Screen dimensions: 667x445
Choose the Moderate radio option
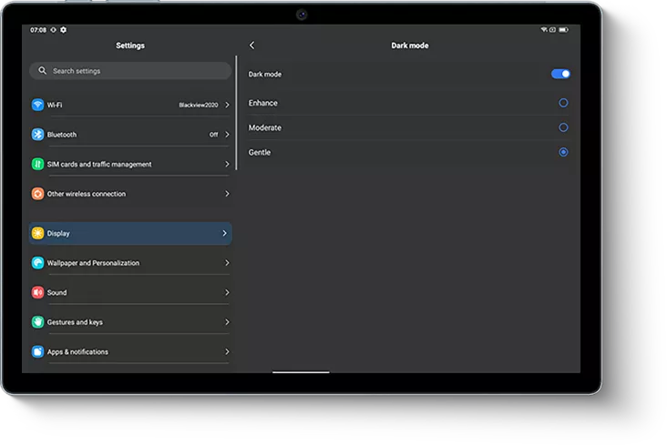(563, 127)
